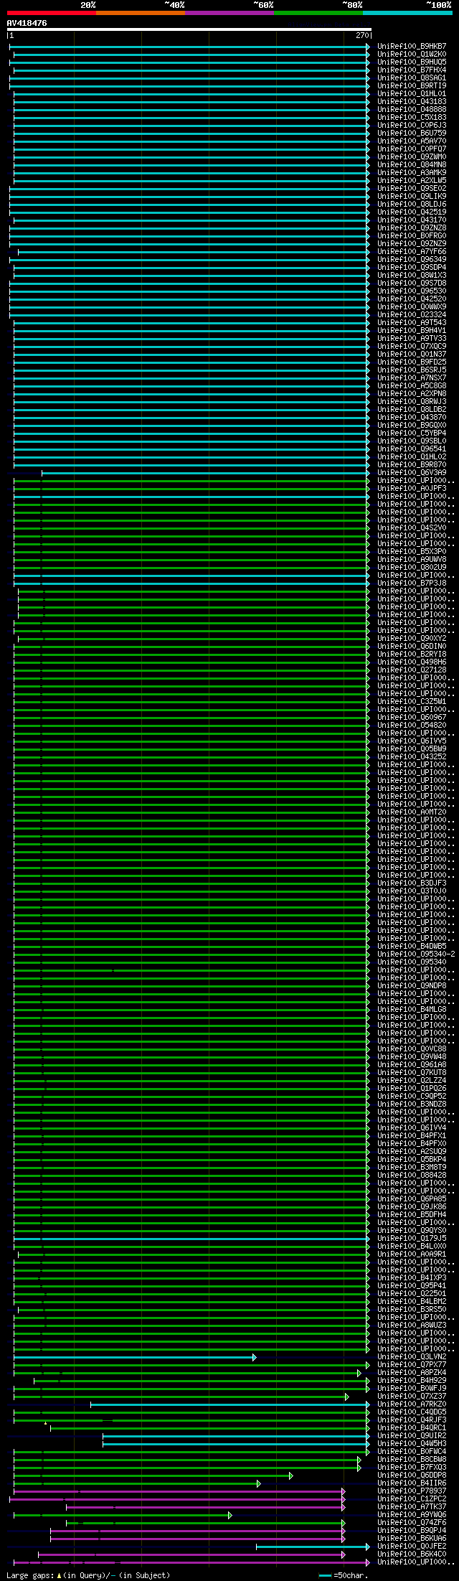Image resolution: width=459 pixels, height=1581 pixels.
Task: Click the orange ~40% legend color bar
Action: (140, 12)
